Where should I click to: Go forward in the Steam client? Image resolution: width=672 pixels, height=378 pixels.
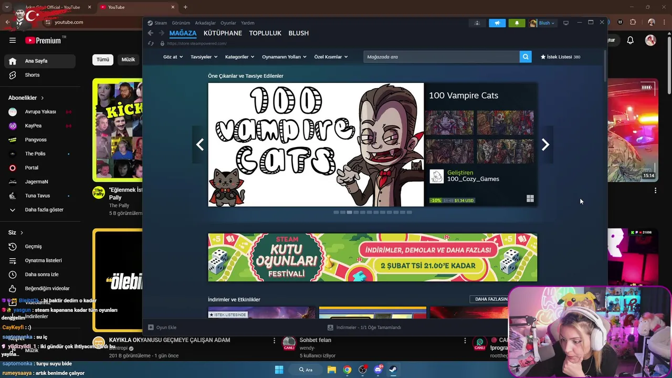(x=161, y=33)
